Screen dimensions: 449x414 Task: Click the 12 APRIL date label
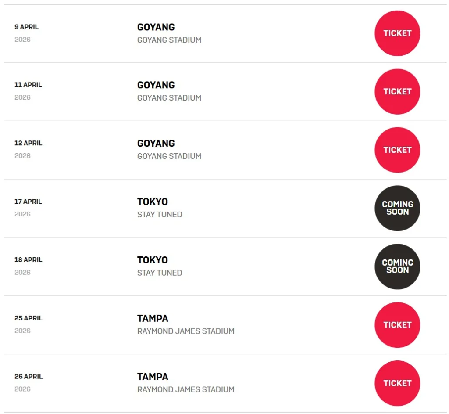pyautogui.click(x=28, y=143)
